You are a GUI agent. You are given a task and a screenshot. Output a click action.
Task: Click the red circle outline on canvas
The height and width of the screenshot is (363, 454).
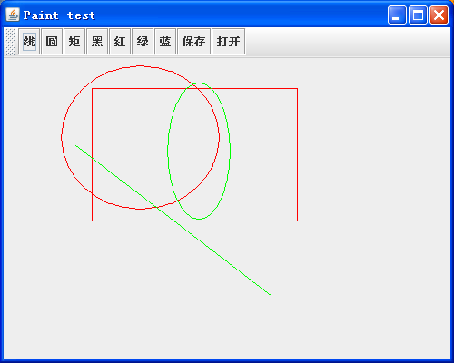coord(62,138)
